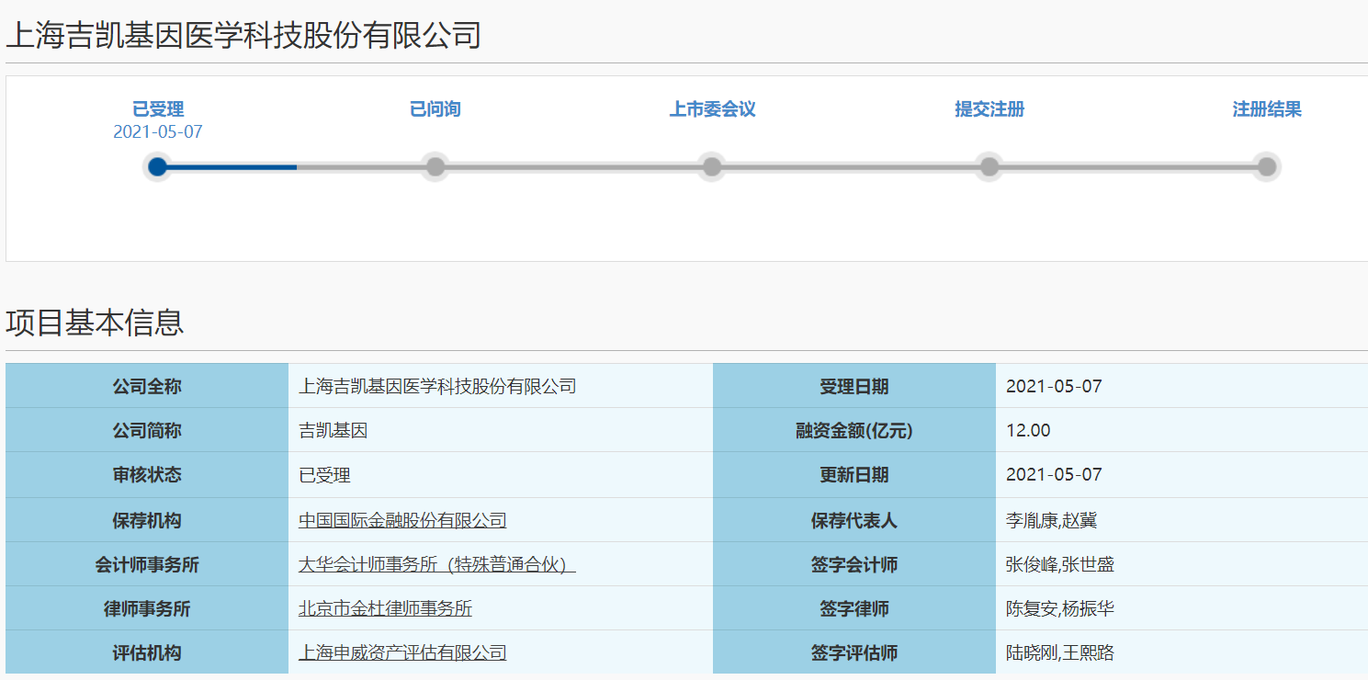Click the 保荐机构 header cell

(x=147, y=520)
